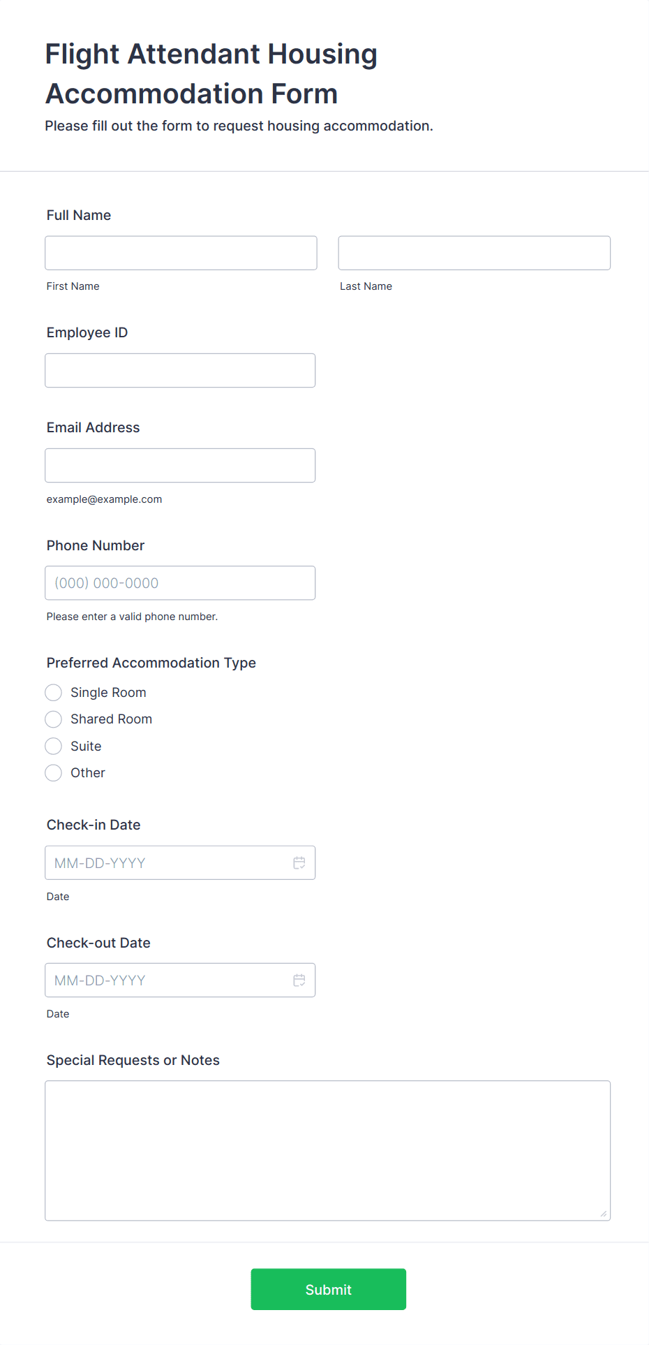Focus the Last Name text box
Image resolution: width=649 pixels, height=1345 pixels.
pos(474,253)
